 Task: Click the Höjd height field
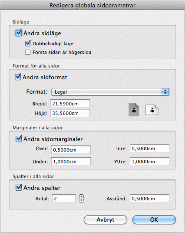click(x=70, y=113)
